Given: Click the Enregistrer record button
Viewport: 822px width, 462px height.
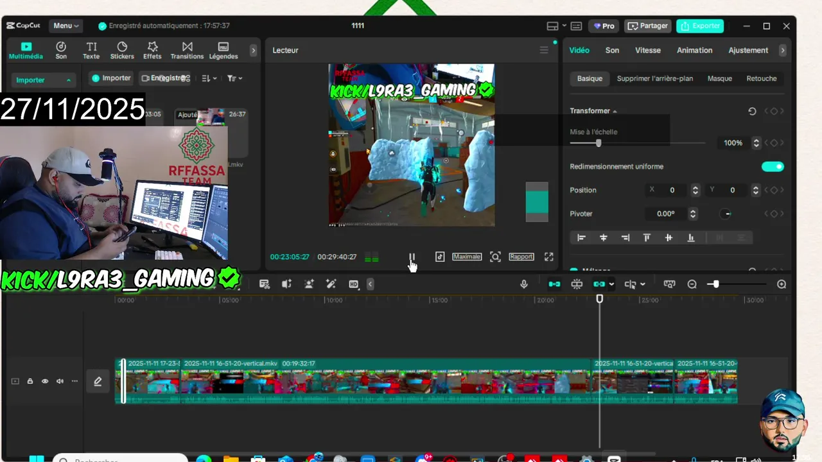Looking at the screenshot, I should [164, 78].
